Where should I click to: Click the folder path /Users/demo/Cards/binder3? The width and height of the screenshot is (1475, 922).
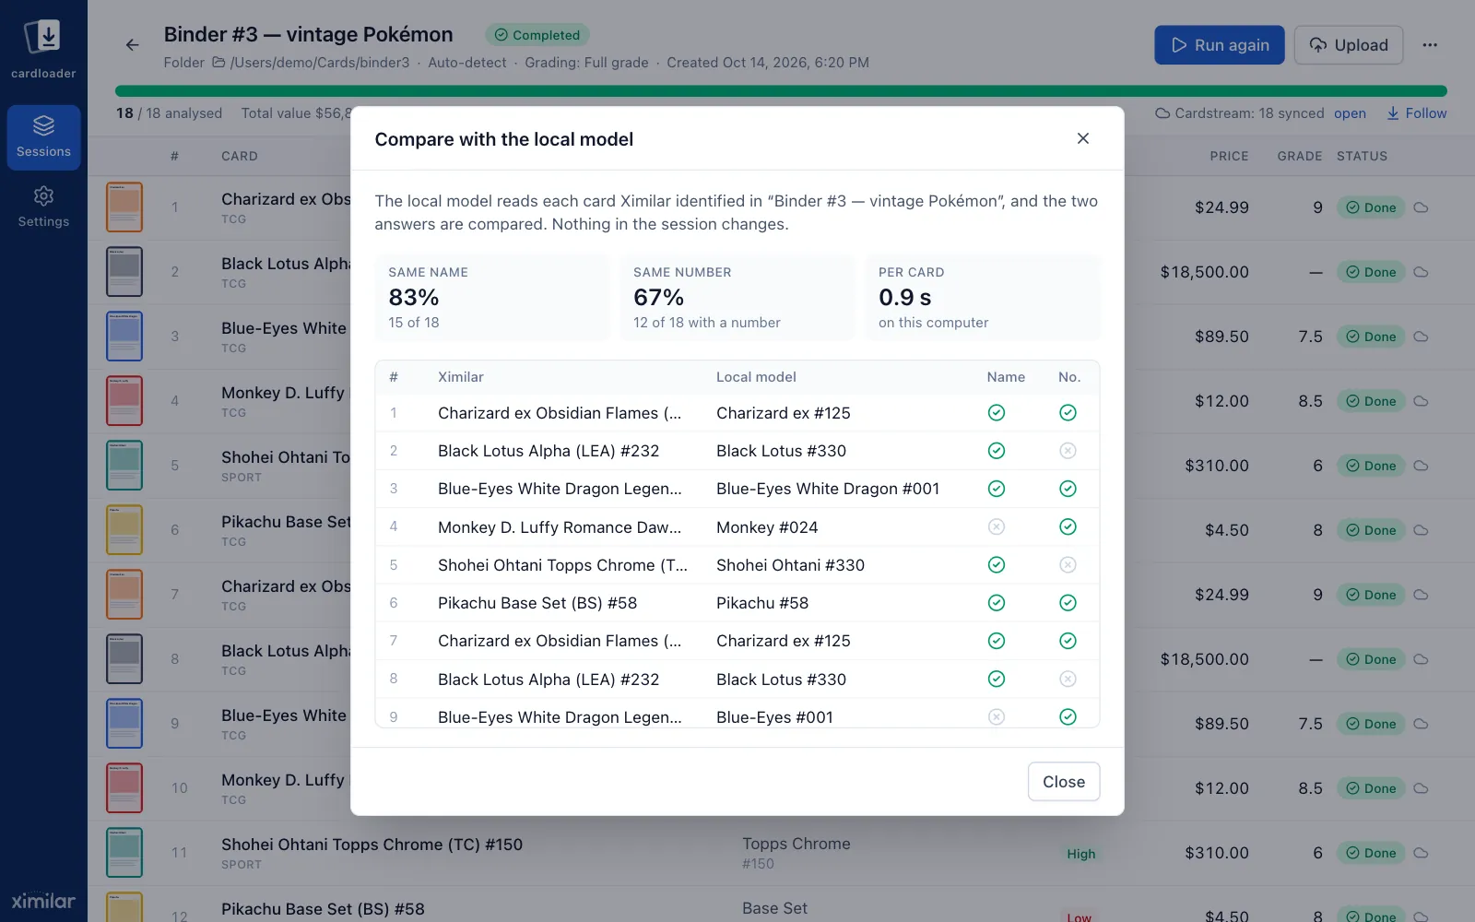pyautogui.click(x=320, y=63)
